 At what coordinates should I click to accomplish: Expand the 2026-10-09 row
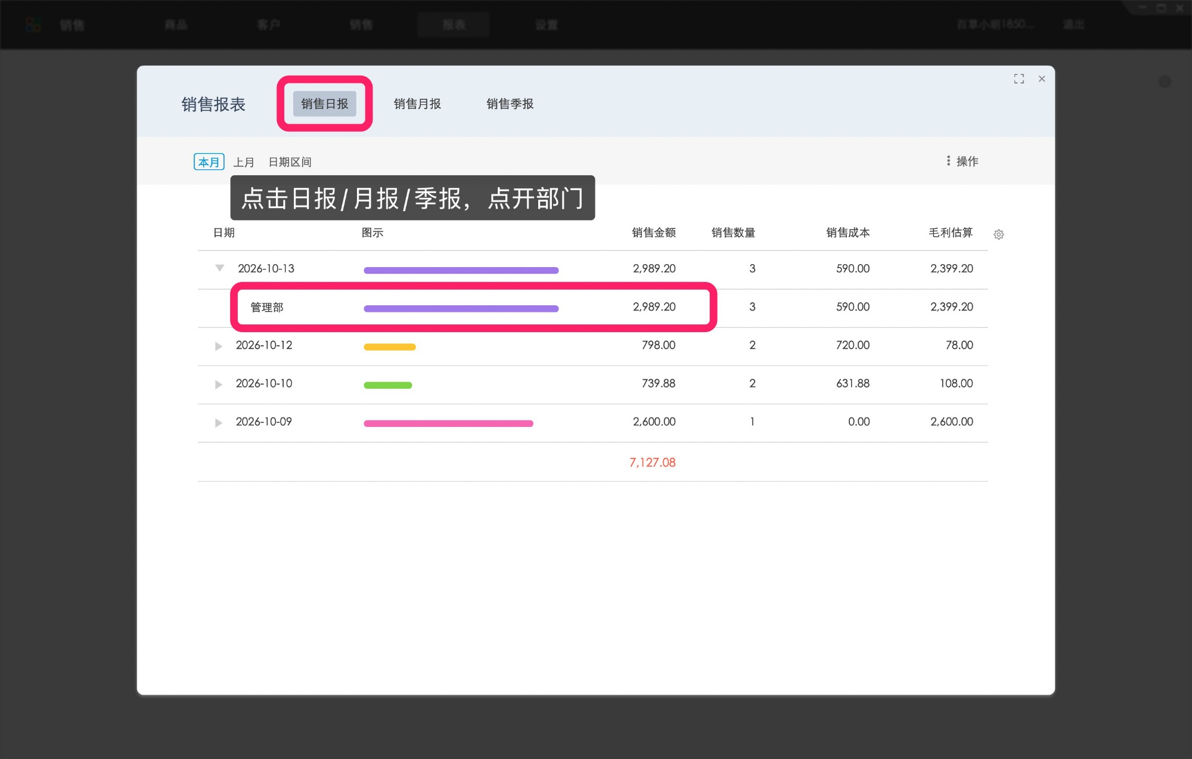218,422
